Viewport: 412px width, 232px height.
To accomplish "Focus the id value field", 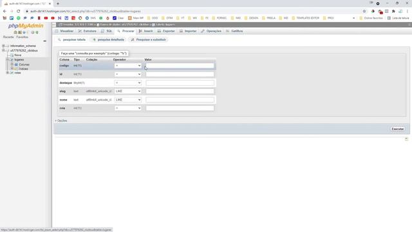I will (x=180, y=75).
